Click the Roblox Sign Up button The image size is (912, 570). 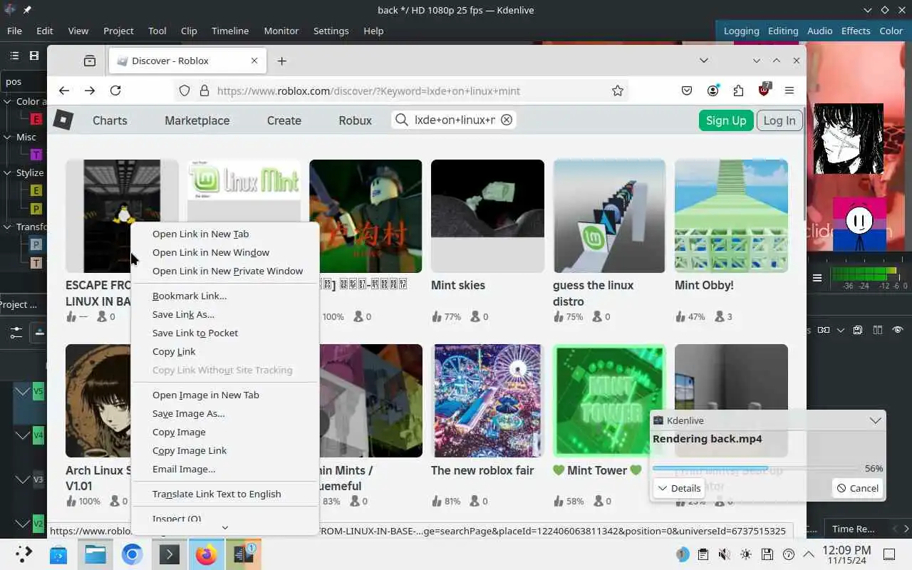pos(725,120)
